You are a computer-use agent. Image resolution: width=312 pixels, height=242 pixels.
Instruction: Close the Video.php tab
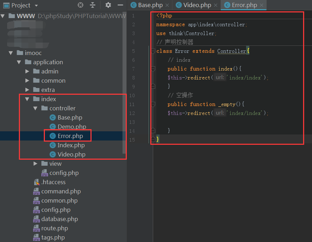pos(215,5)
